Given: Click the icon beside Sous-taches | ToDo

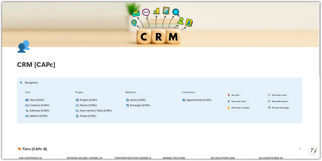Looking at the screenshot, I should (x=77, y=110).
